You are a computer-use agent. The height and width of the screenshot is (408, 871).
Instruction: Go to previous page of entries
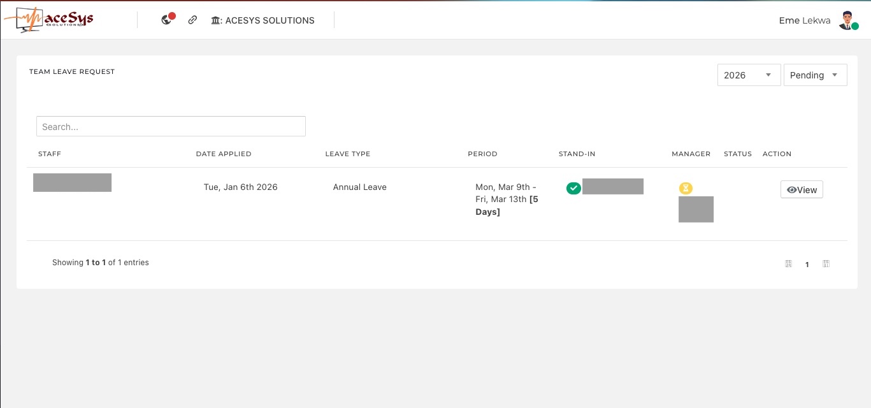click(788, 264)
